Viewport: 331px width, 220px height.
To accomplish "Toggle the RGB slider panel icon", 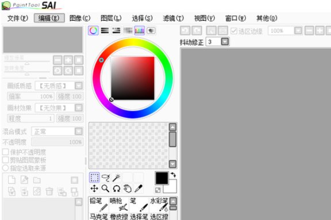I will [105, 30].
